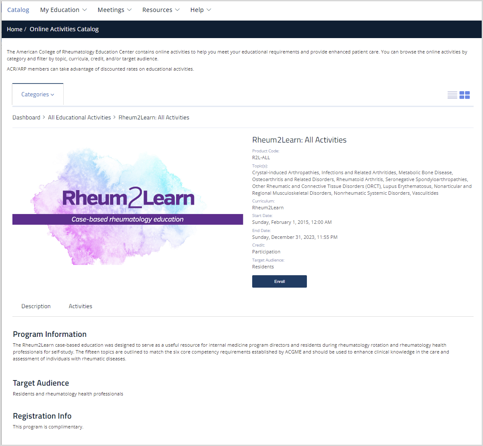Expand the Help dropdown menu
Image resolution: width=483 pixels, height=446 pixels.
point(200,10)
